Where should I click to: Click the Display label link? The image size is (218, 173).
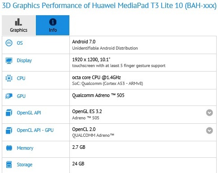(24, 60)
